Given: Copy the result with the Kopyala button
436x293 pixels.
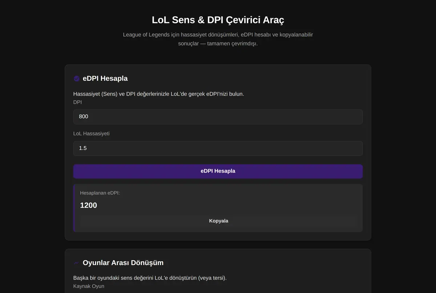Looking at the screenshot, I should coord(219,221).
